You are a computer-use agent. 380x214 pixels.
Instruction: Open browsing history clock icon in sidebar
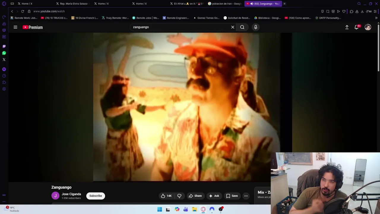coord(4,76)
